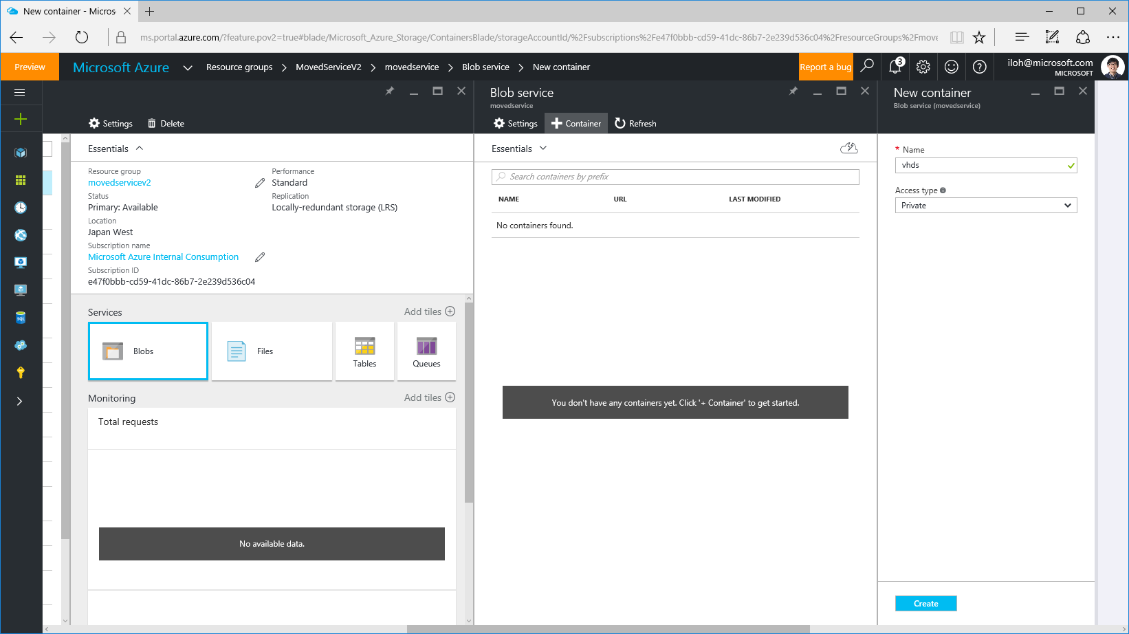Open the All resources grid icon
Image resolution: width=1129 pixels, height=634 pixels.
21,180
